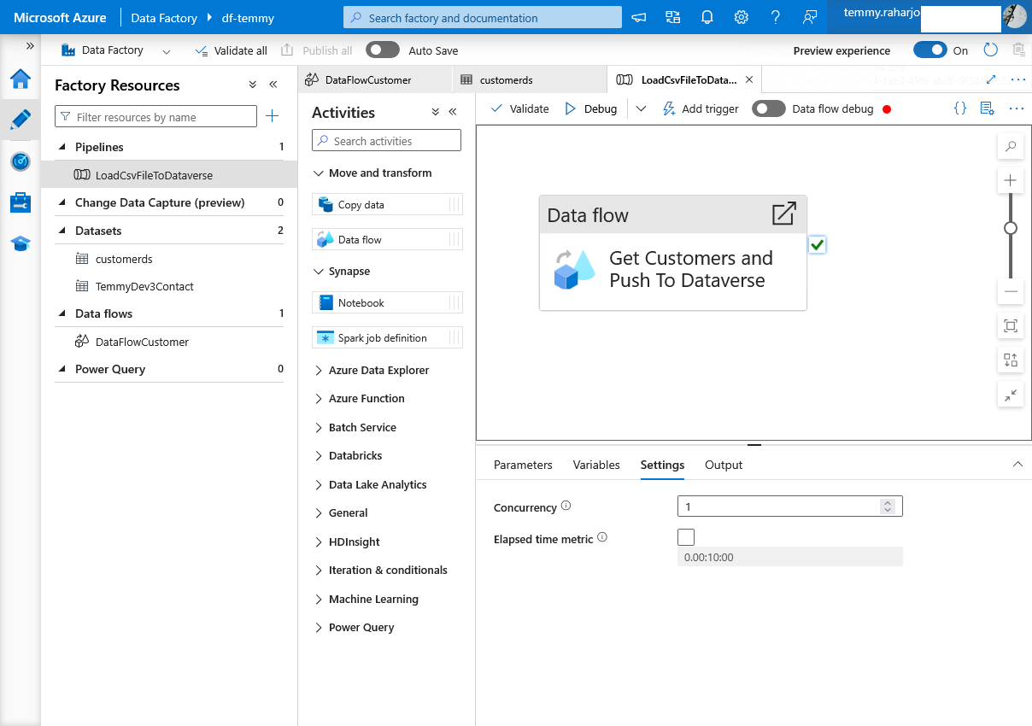Click the refresh icon next to Preview toggle
This screenshot has height=726, width=1032.
(x=991, y=50)
